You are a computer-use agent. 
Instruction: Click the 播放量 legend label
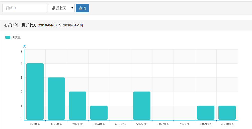(x=16, y=37)
